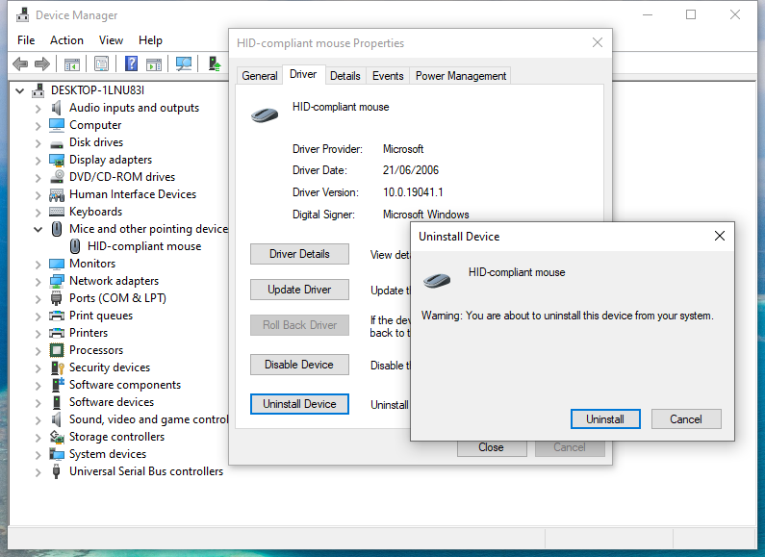Click the Update device driver toolbar icon
Screen dimensions: 765x557
pyautogui.click(x=215, y=63)
